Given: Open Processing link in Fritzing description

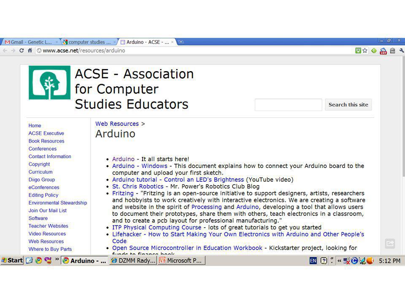Looking at the screenshot, I should tap(206, 207).
